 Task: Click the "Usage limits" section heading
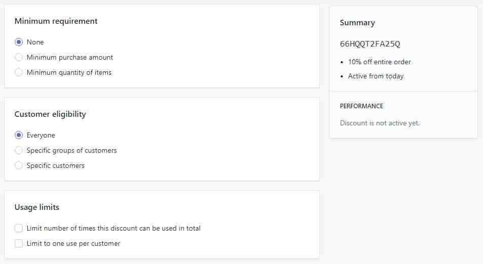(x=37, y=207)
